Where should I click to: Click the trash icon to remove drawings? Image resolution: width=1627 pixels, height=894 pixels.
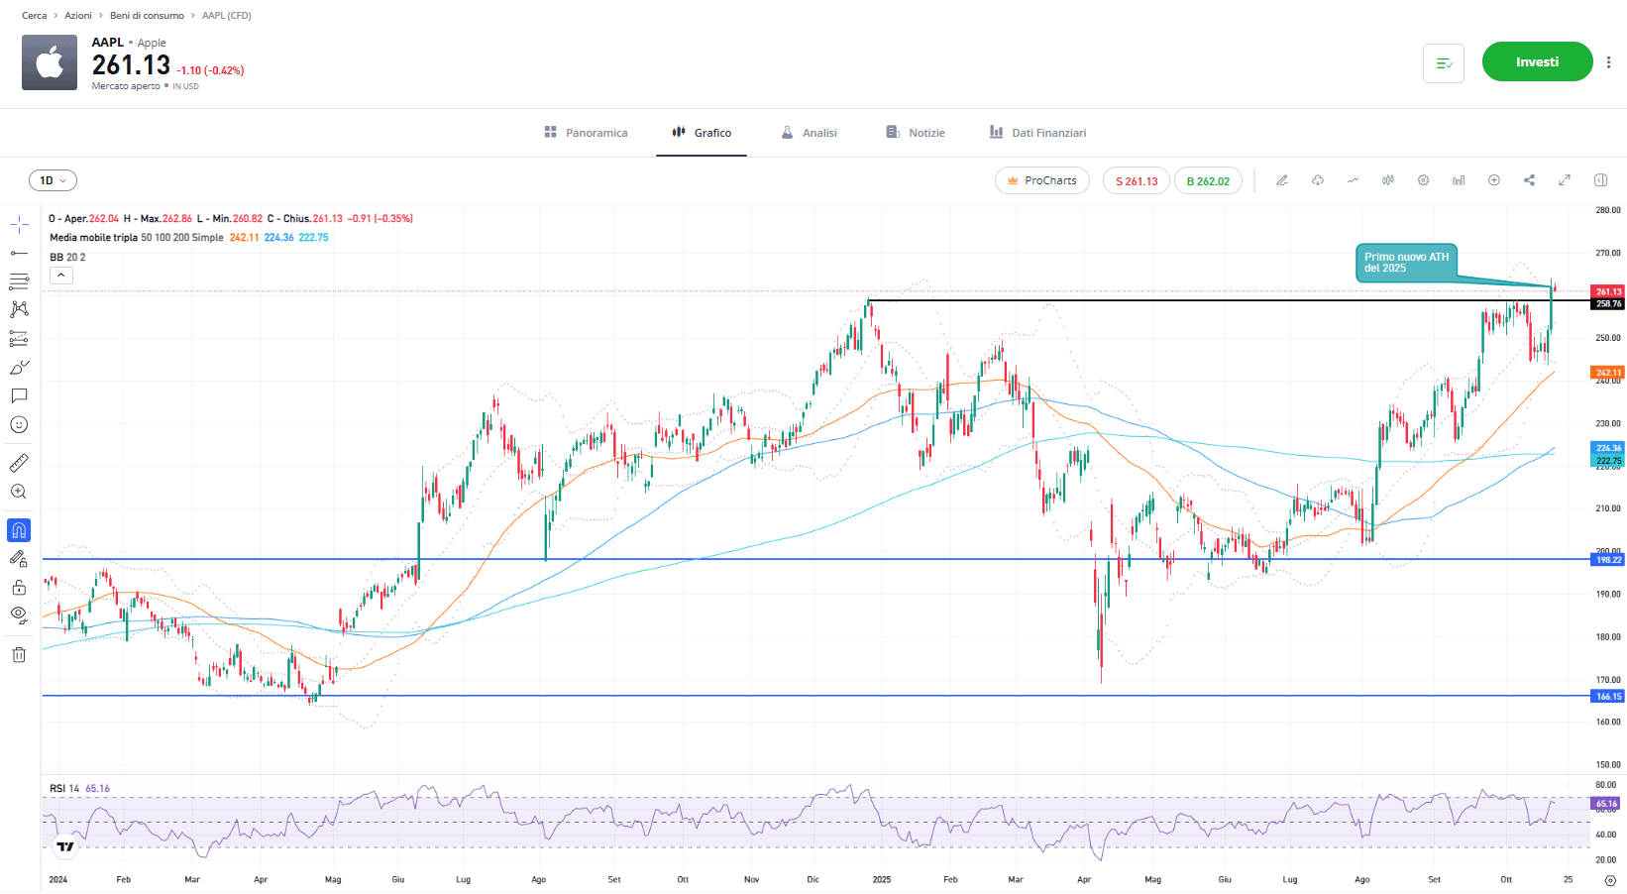[x=19, y=654]
